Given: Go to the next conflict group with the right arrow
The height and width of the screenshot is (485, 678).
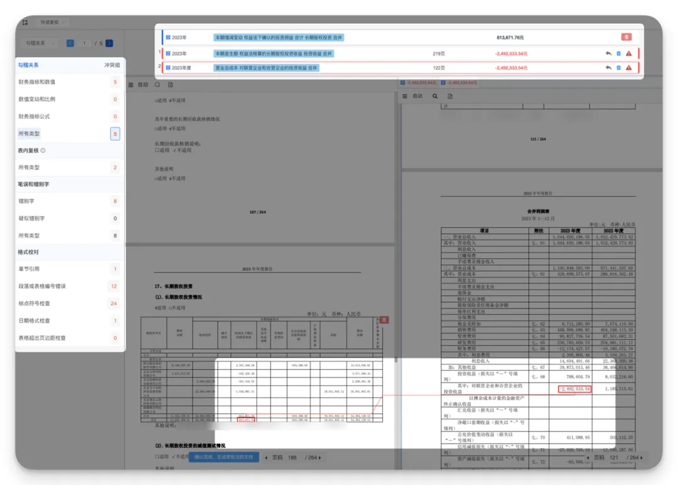Looking at the screenshot, I should tap(109, 43).
